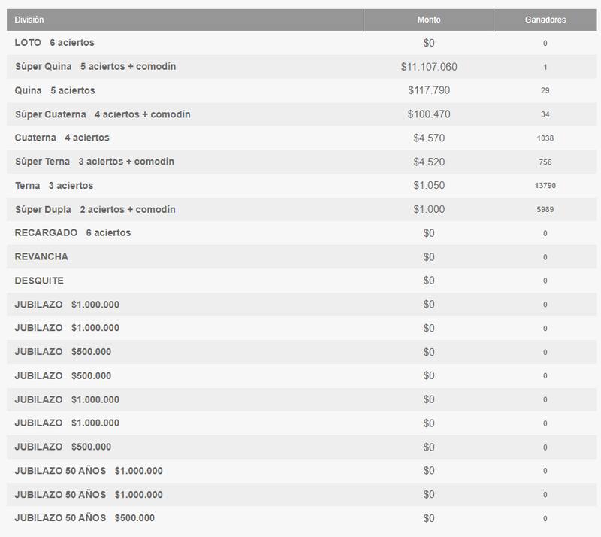The image size is (601, 537).
Task: Select the 5989 winners count
Action: tap(545, 210)
